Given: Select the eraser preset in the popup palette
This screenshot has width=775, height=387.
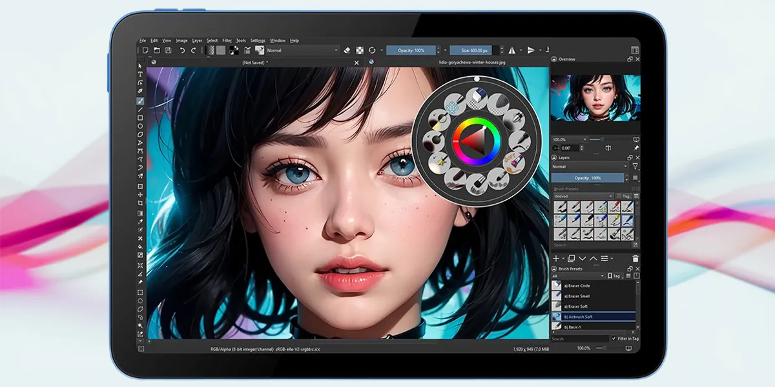Looking at the screenshot, I should pos(477,98).
